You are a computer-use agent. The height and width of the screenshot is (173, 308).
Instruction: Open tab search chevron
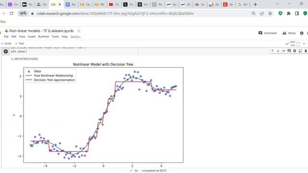coord(278,4)
